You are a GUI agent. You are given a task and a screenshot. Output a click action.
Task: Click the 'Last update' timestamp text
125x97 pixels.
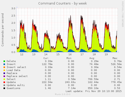94,91
